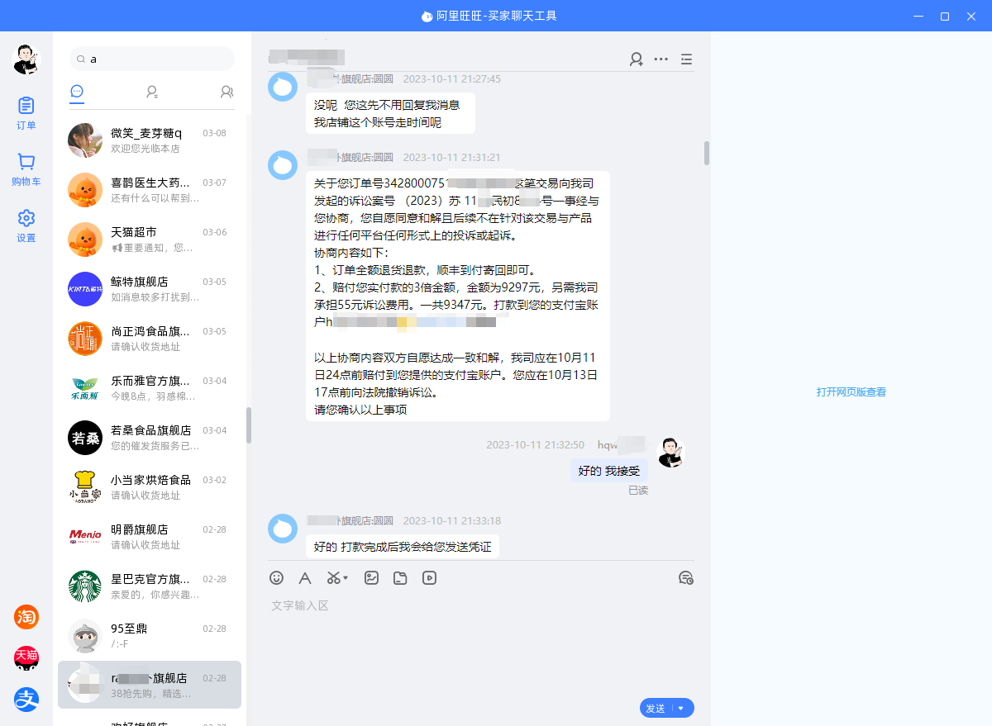Switch to contacts list tab
992x726 pixels.
pos(152,92)
